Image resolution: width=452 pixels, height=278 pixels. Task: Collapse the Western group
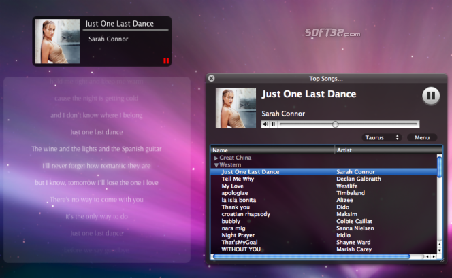point(216,164)
